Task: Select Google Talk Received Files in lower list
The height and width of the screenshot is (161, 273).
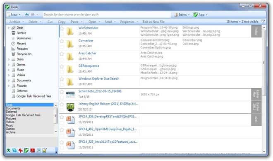Action: pos(23,115)
